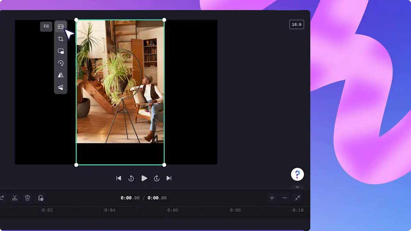Collapse the panel using the down chevron
The width and height of the screenshot is (411, 231).
(297, 187)
